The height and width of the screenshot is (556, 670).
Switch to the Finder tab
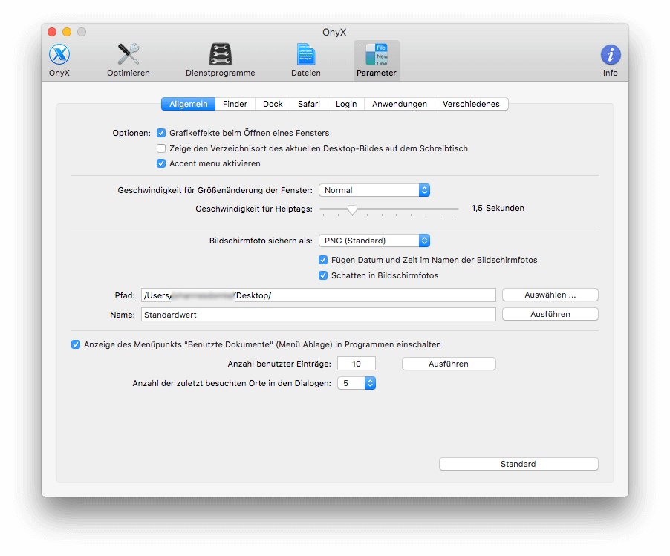click(235, 104)
